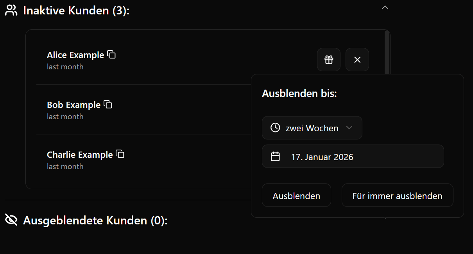Screen dimensions: 473x254
Task: Click the crossed-out eye icon by Ausgeblendete Kunden
Action: click(11, 220)
